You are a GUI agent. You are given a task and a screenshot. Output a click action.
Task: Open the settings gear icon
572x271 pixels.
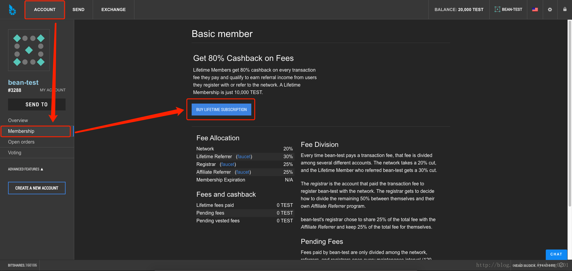[x=550, y=10]
